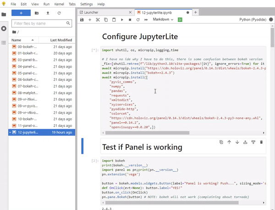Open the Tabs menu

click(72, 4)
